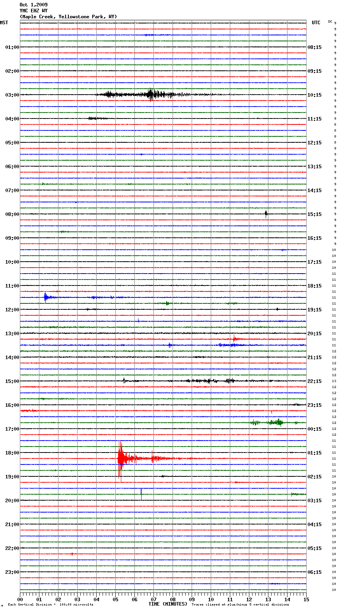The height and width of the screenshot is (610, 338).
Task: Click the "01:15" UTC label
Action: point(315,453)
